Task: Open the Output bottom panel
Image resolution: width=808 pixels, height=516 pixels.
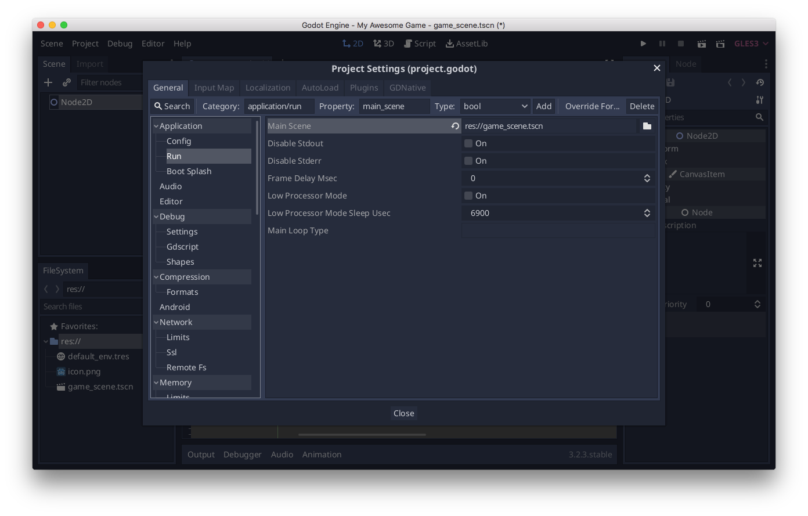Action: (201, 454)
